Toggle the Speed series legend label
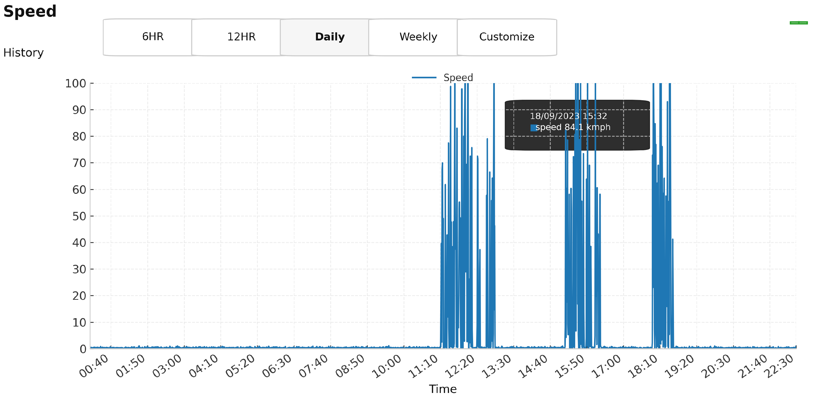The height and width of the screenshot is (397, 813). [x=458, y=78]
